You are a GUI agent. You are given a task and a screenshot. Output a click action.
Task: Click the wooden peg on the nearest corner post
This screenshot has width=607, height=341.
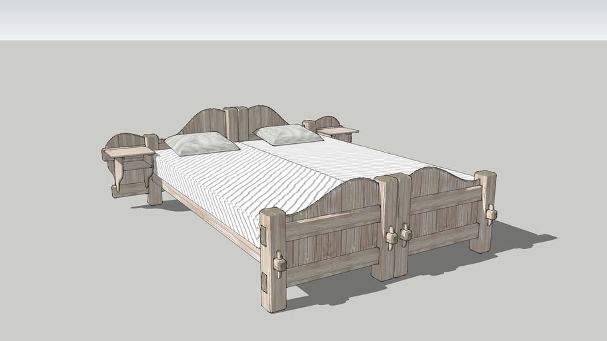pos(279,264)
